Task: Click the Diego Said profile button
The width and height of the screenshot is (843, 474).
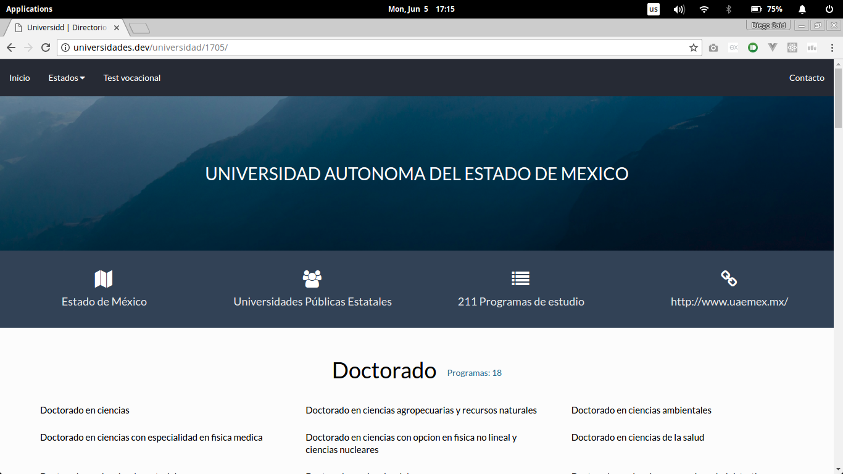Action: pos(768,25)
